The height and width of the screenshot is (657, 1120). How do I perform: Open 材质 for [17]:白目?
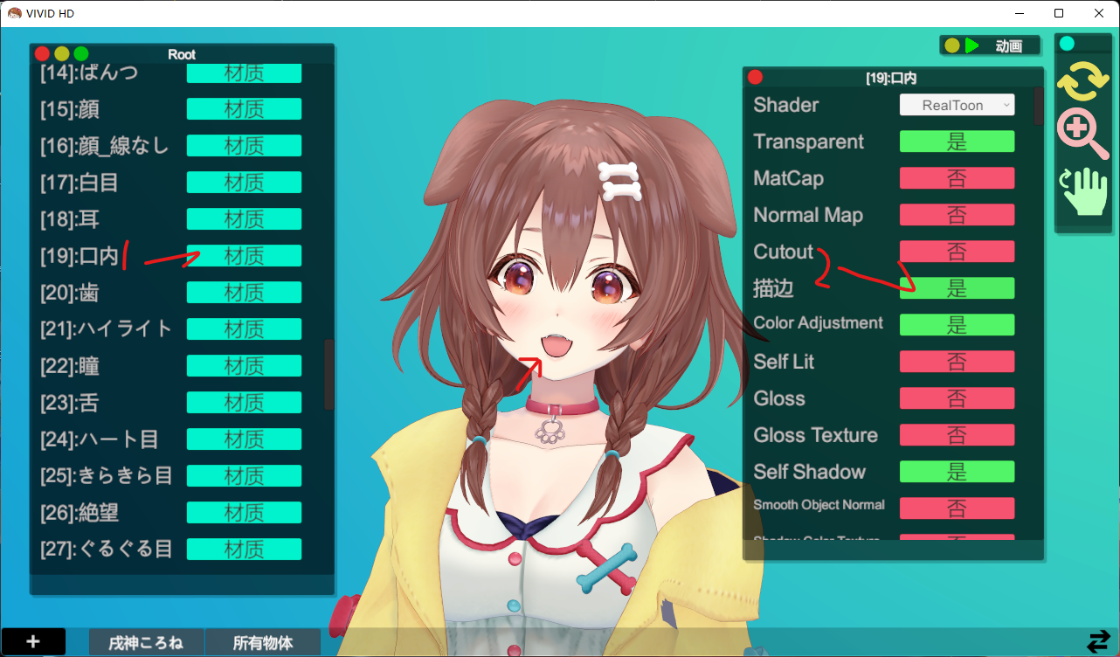pyautogui.click(x=244, y=183)
